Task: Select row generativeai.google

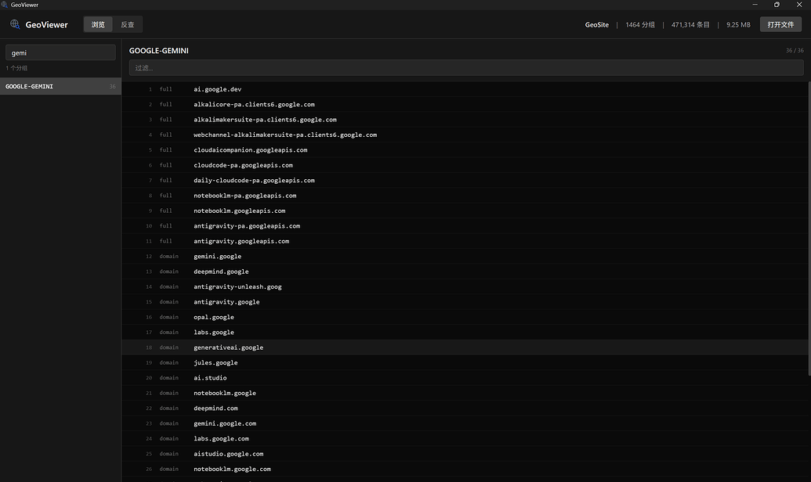Action: coord(465,347)
